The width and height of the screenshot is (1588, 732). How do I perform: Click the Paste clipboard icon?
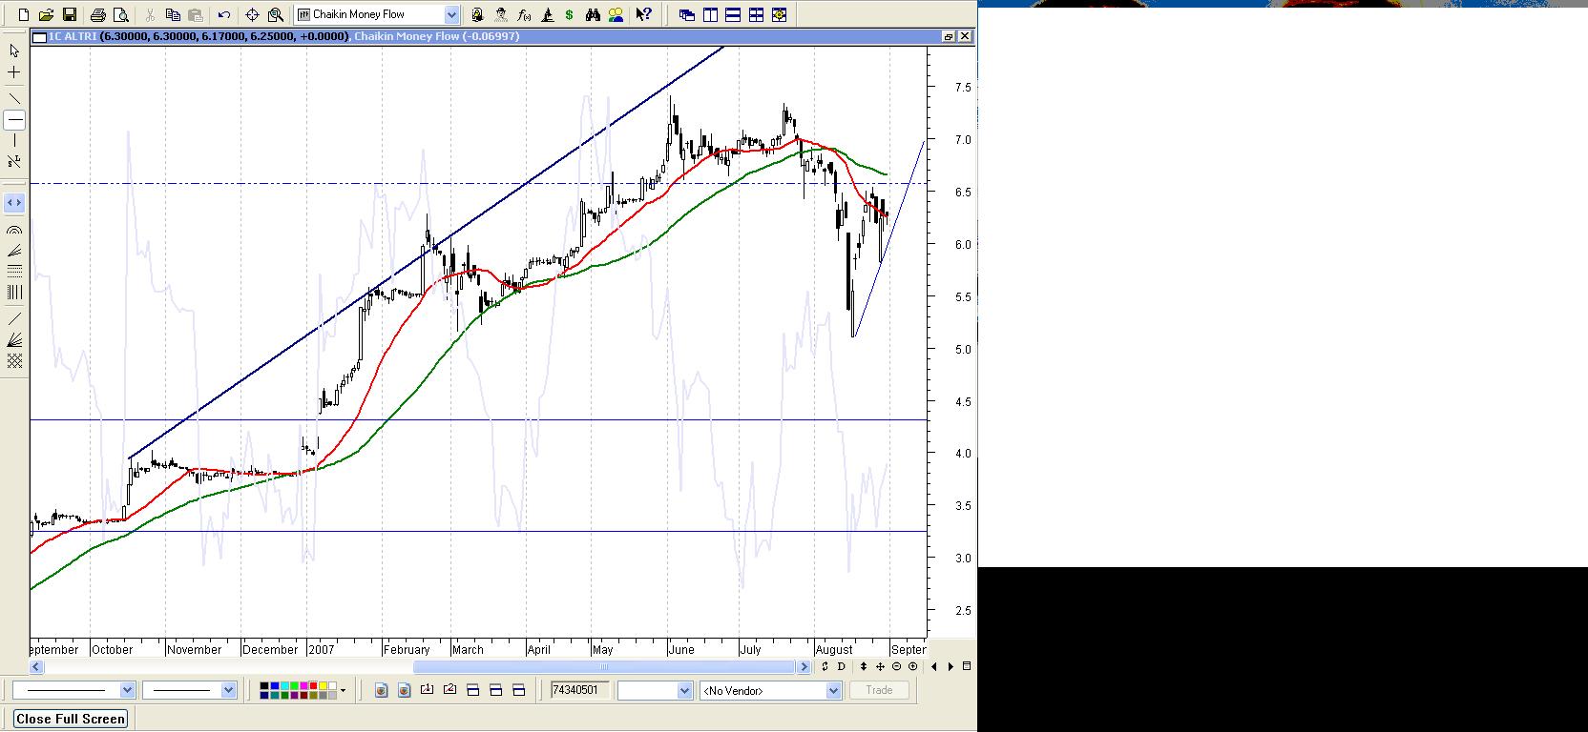pos(196,14)
